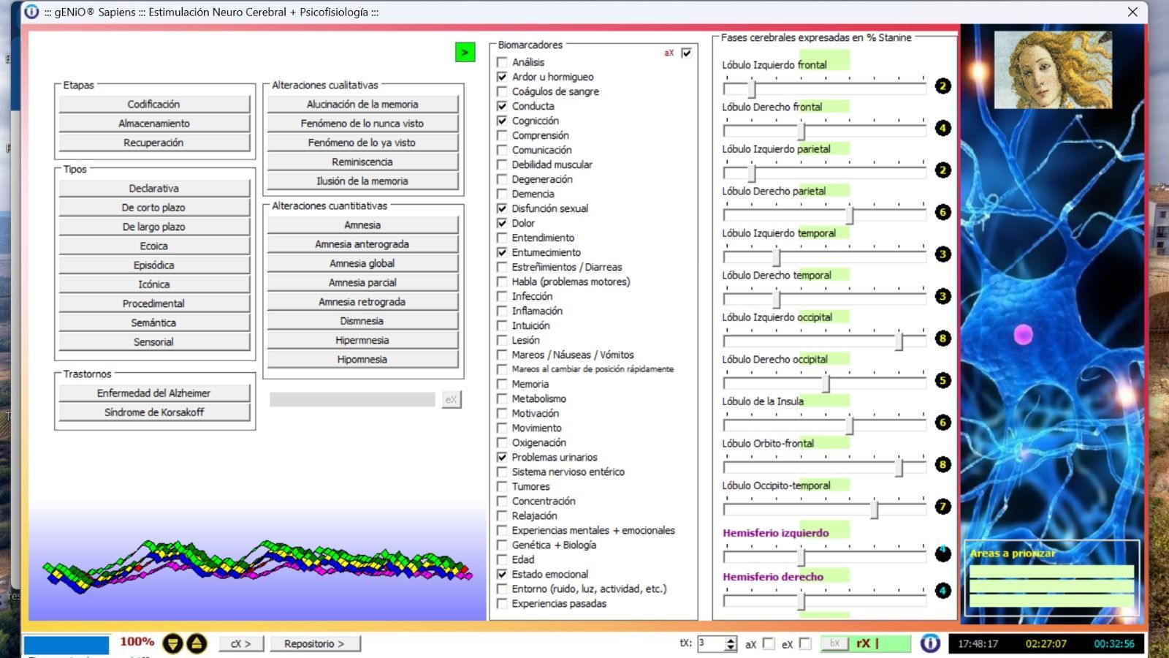Click the gray text field beside the eX button
1169x658 pixels.
click(352, 399)
